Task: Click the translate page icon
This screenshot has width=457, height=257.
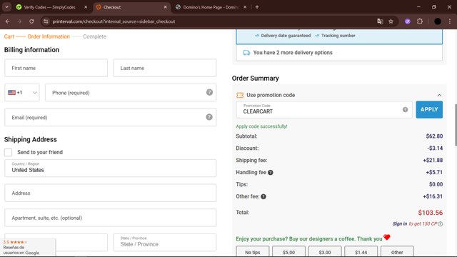Action: pyautogui.click(x=380, y=21)
